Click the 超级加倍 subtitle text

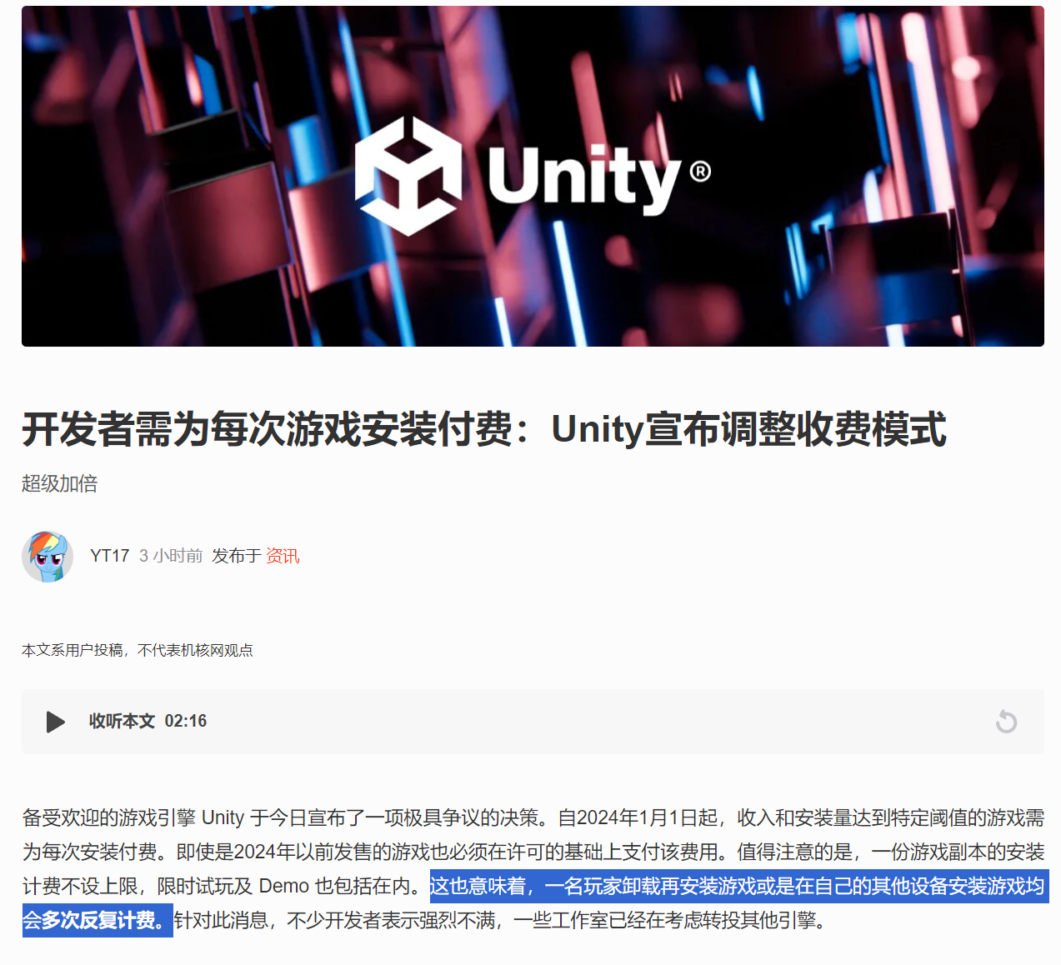pyautogui.click(x=60, y=483)
